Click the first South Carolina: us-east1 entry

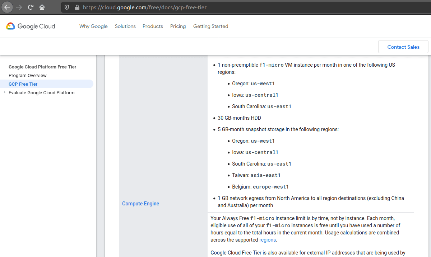coord(261,106)
